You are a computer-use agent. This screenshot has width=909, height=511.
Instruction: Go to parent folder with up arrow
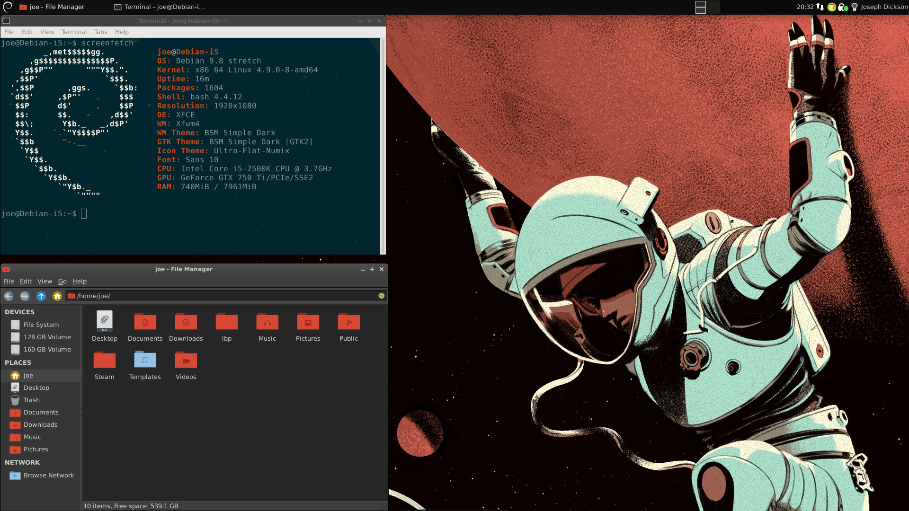pos(41,296)
